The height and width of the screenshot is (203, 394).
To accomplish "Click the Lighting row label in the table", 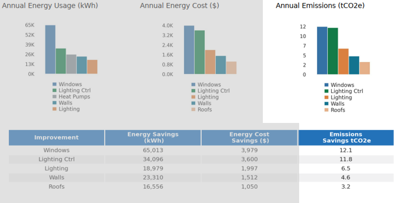I will [57, 168].
